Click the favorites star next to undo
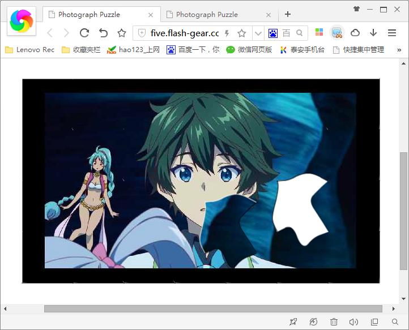 point(122,33)
